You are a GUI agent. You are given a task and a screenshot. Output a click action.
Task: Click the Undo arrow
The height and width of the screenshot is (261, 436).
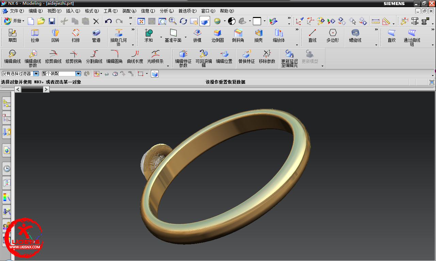click(x=108, y=21)
